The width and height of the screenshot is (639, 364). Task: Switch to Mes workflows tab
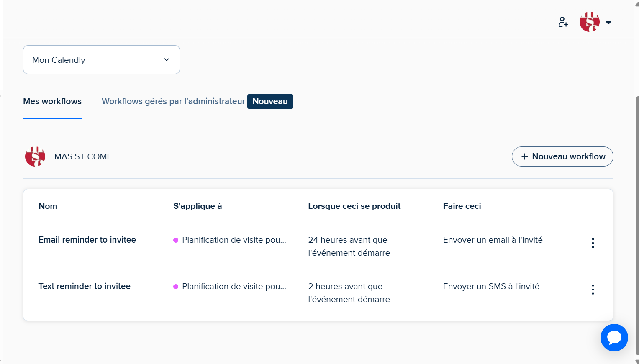52,101
